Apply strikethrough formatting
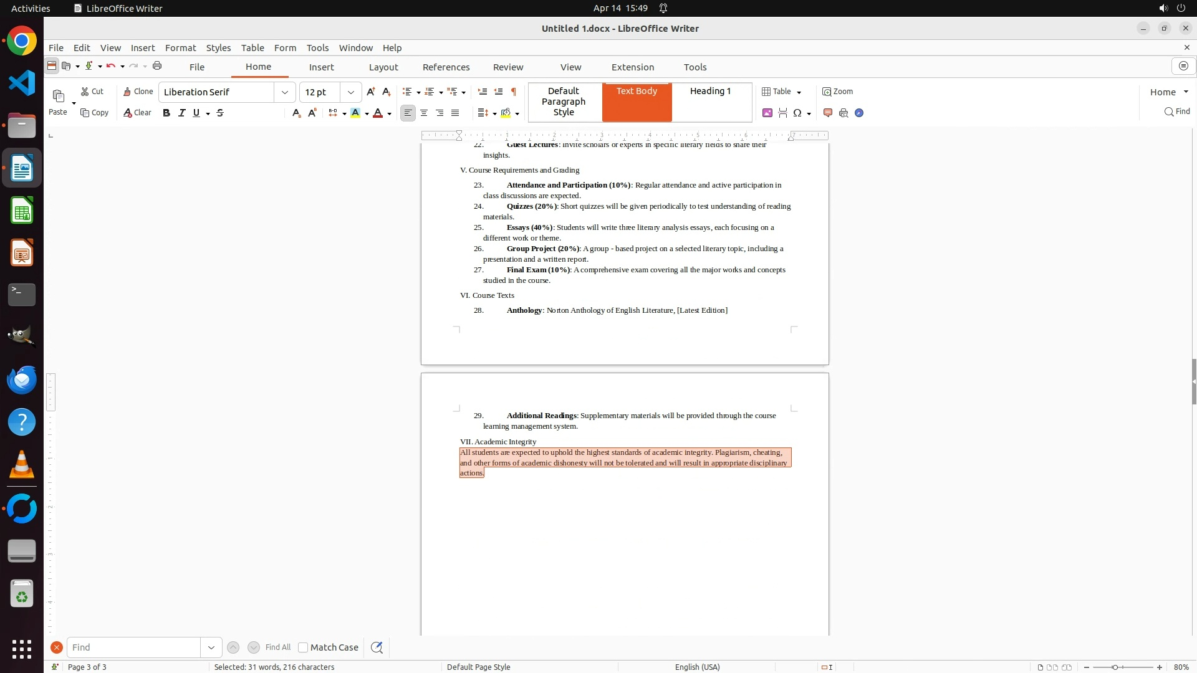 click(220, 113)
